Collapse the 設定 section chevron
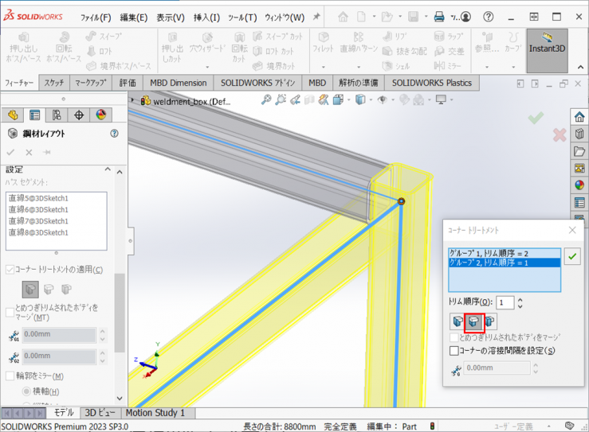This screenshot has height=432, width=589. [108, 170]
